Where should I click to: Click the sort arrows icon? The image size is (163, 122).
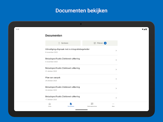[x=59, y=43]
